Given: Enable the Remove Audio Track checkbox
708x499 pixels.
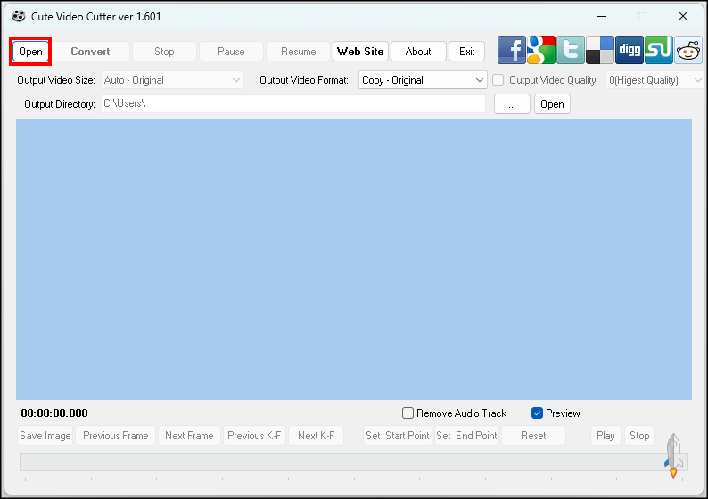Looking at the screenshot, I should pos(408,413).
